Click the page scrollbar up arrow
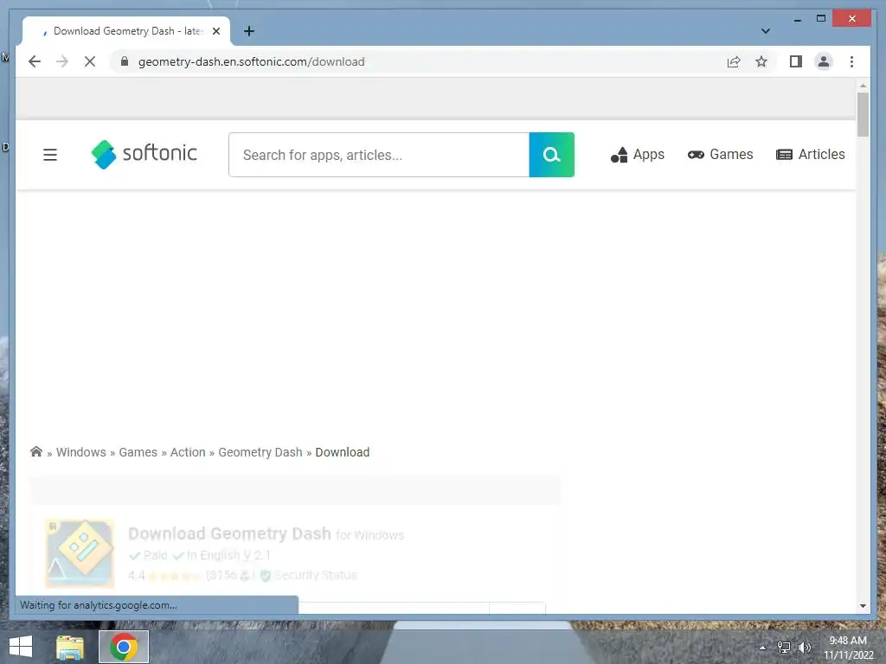886x664 pixels. (863, 86)
